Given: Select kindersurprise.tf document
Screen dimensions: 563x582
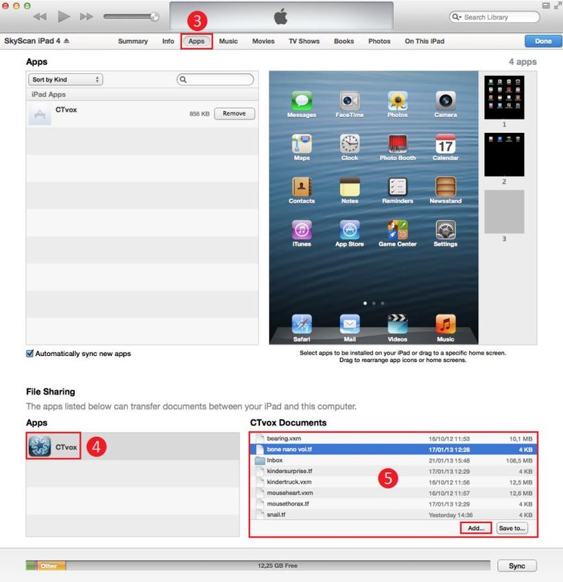Looking at the screenshot, I should [394, 471].
